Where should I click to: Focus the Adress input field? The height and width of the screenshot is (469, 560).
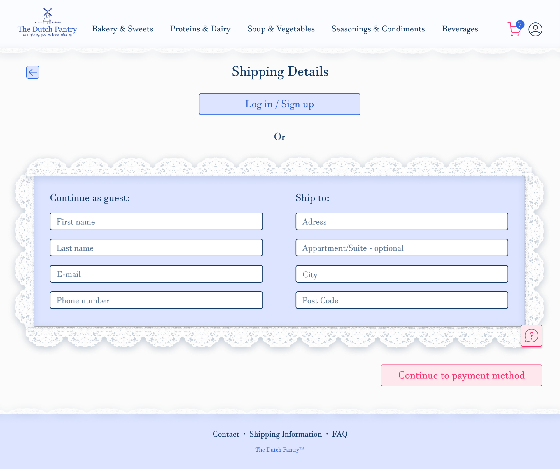pyautogui.click(x=402, y=221)
